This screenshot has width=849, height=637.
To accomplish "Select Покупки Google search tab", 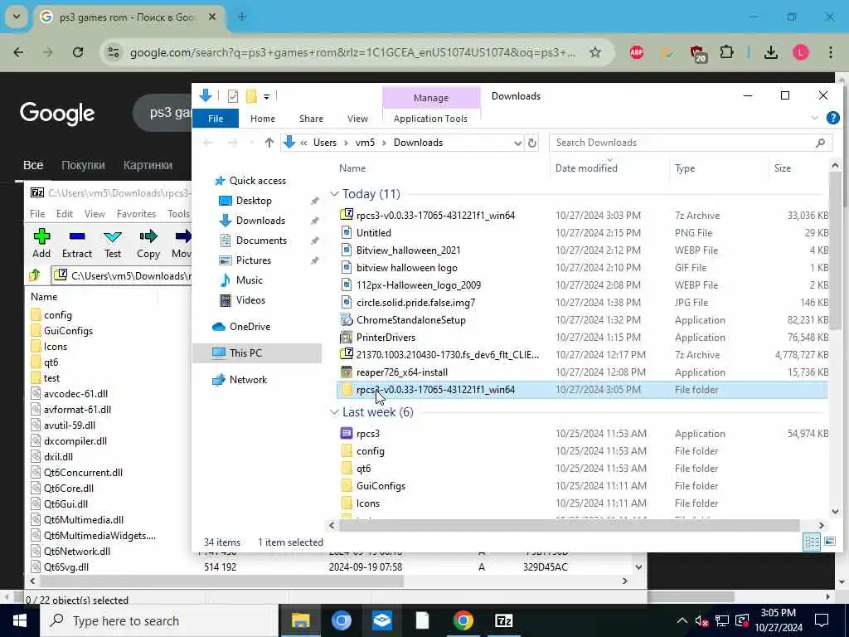I will 83,165.
